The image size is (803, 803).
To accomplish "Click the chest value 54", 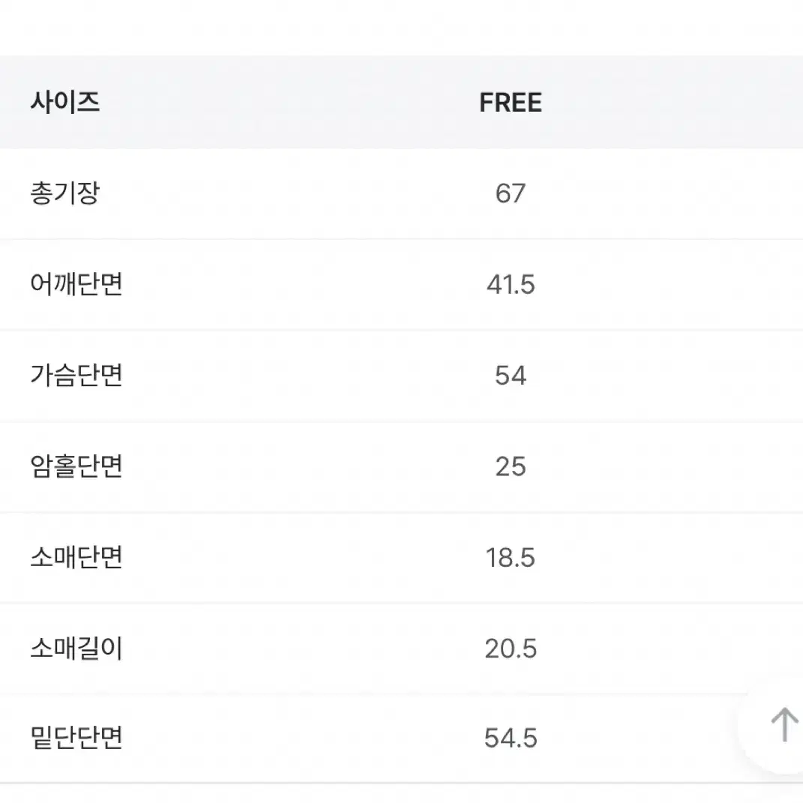I will [x=510, y=376].
